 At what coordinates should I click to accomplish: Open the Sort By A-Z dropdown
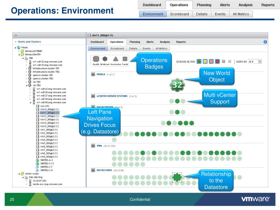coord(255,62)
